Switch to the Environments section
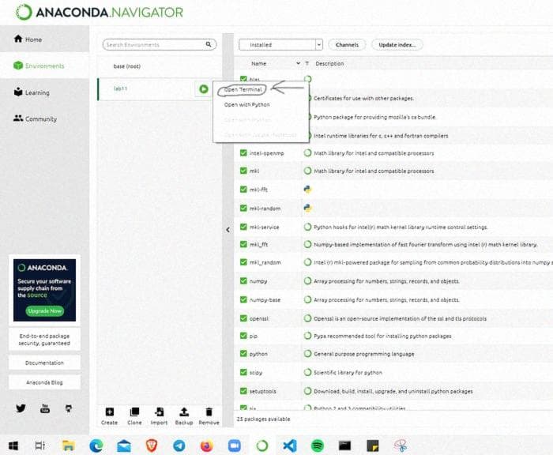The width and height of the screenshot is (553, 455). [39, 66]
